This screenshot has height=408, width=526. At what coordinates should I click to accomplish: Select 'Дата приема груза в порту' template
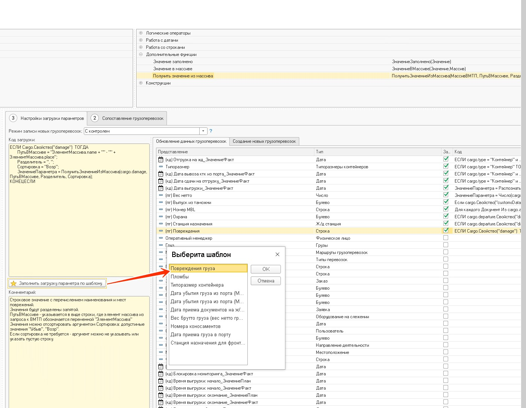[x=208, y=335]
